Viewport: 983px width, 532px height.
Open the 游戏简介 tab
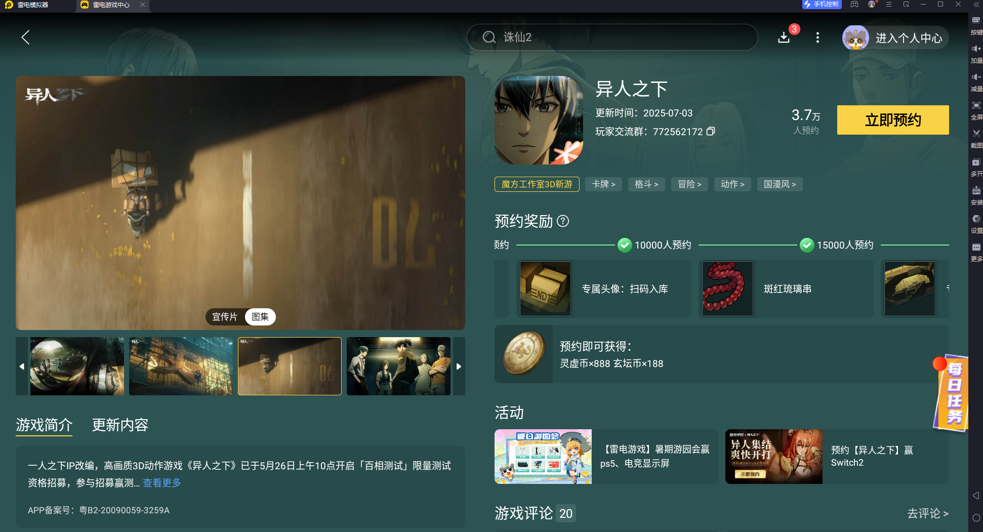tap(44, 425)
